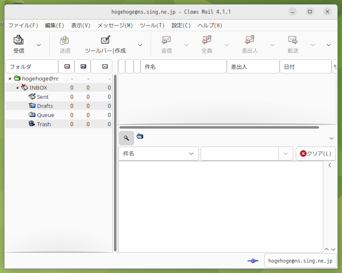
Task: Click the folder pane vertical scrollbar
Action: (x=115, y=163)
